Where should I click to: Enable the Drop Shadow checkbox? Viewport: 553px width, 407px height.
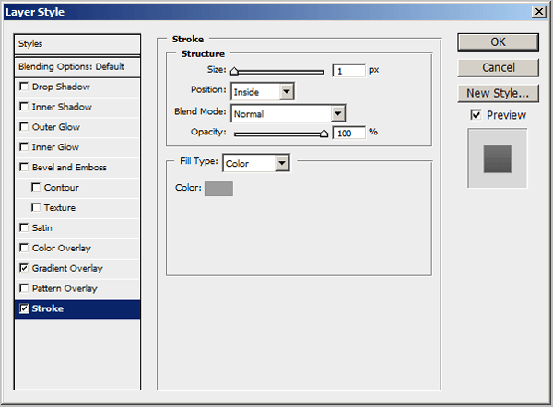click(x=24, y=87)
